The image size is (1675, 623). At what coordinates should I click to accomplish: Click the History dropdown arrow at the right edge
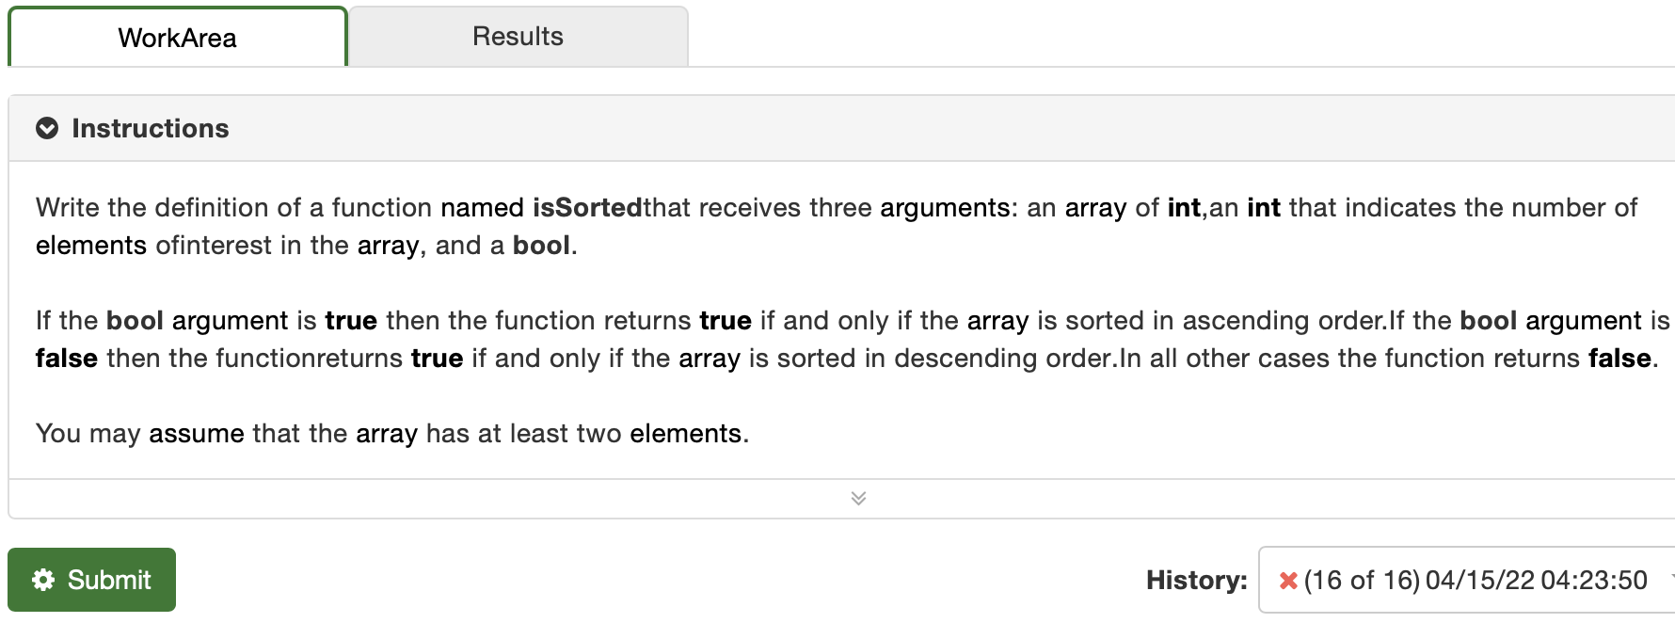click(x=1670, y=578)
